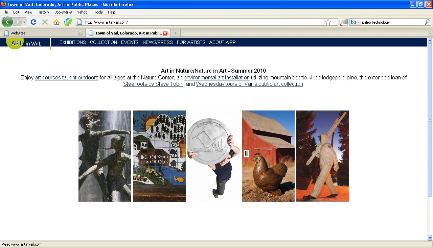Open the EVENTS nav item

pyautogui.click(x=130, y=42)
